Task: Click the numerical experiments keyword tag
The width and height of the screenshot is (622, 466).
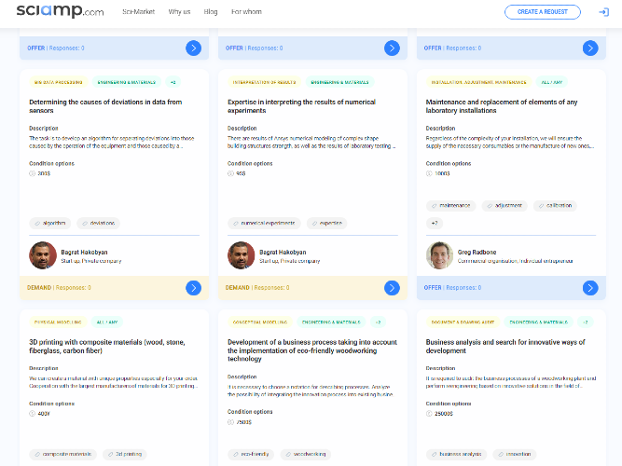Action: [264, 224]
